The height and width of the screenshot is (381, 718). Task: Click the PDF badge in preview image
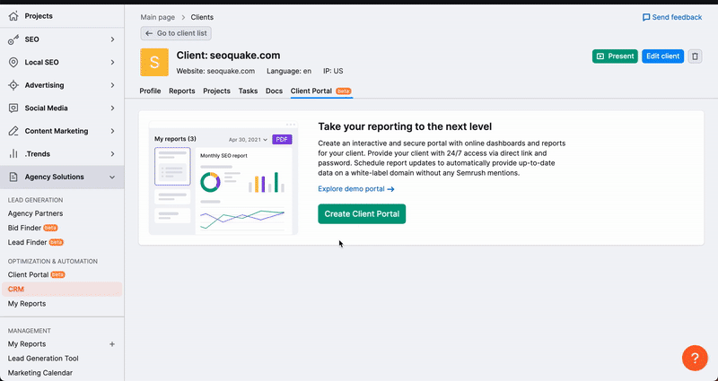(282, 140)
